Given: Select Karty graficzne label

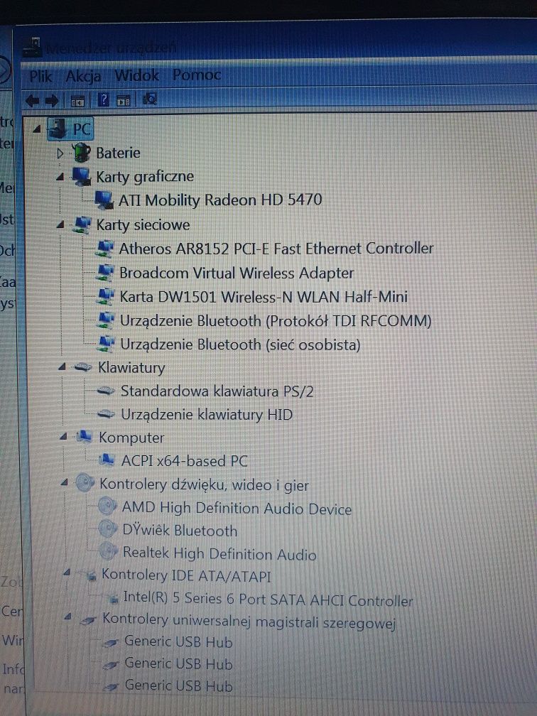Looking at the screenshot, I should pos(145,177).
